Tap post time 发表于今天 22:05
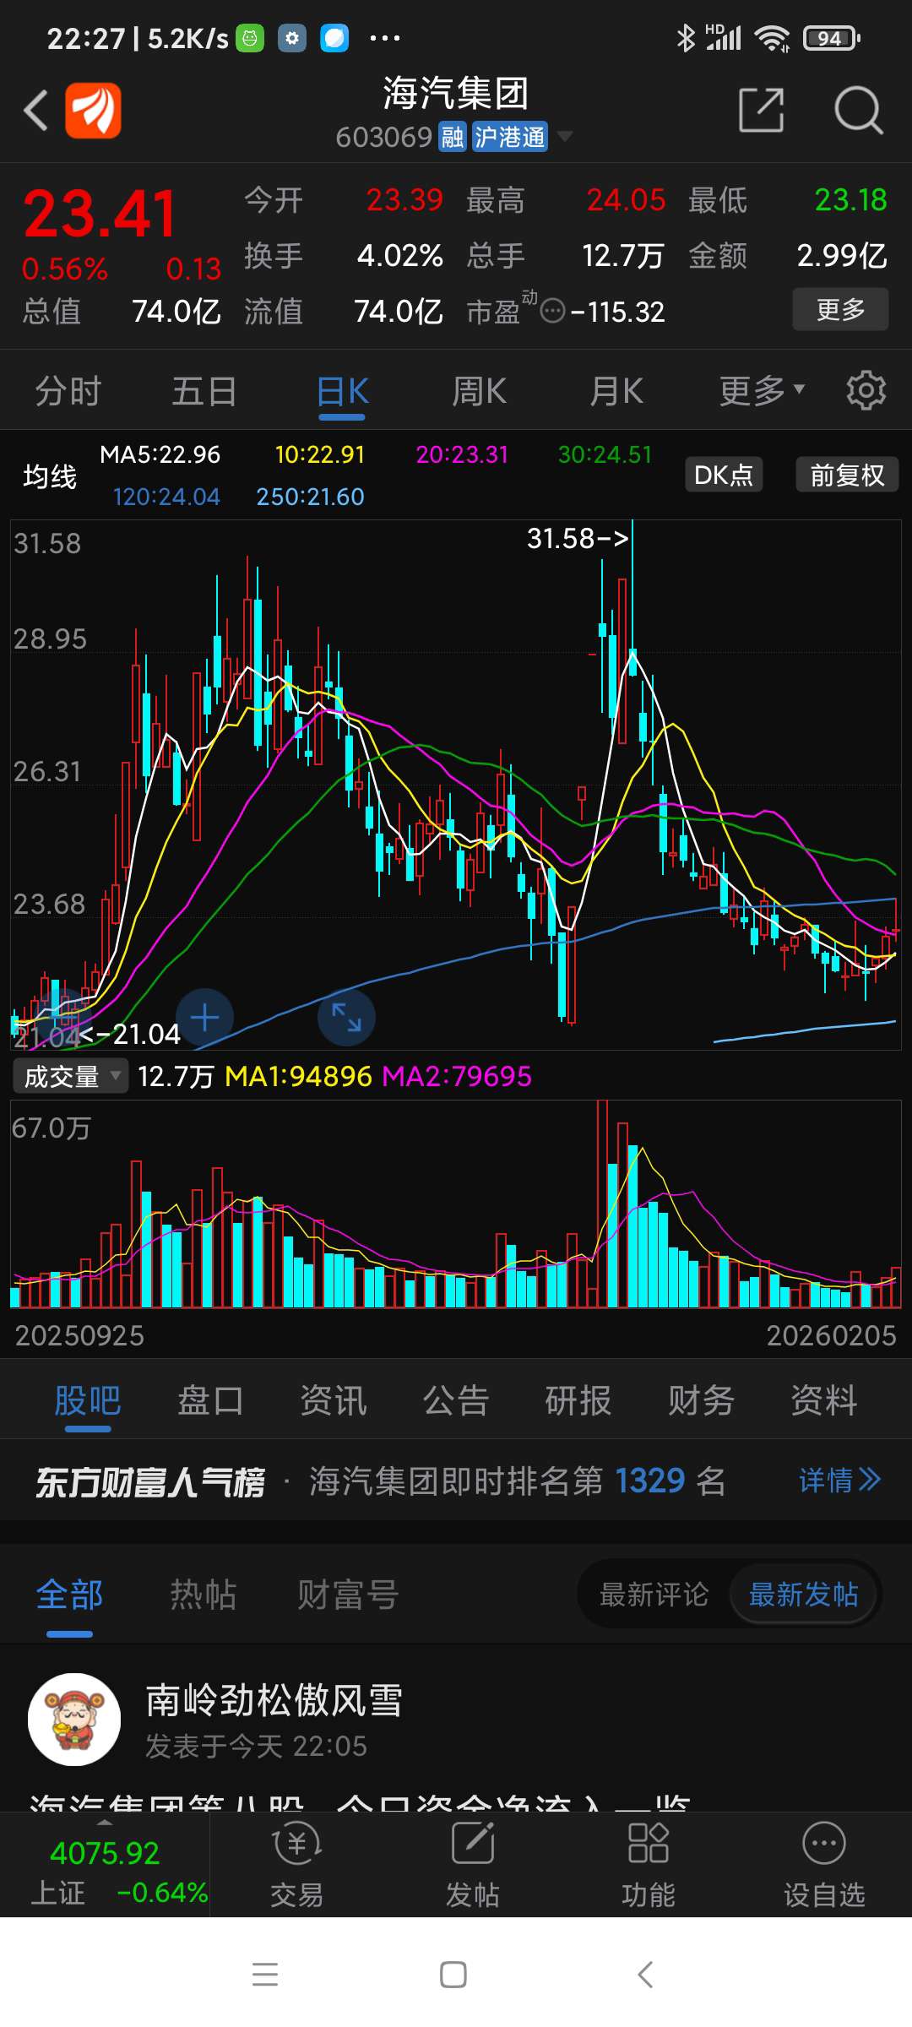The image size is (912, 2027). (x=256, y=1746)
